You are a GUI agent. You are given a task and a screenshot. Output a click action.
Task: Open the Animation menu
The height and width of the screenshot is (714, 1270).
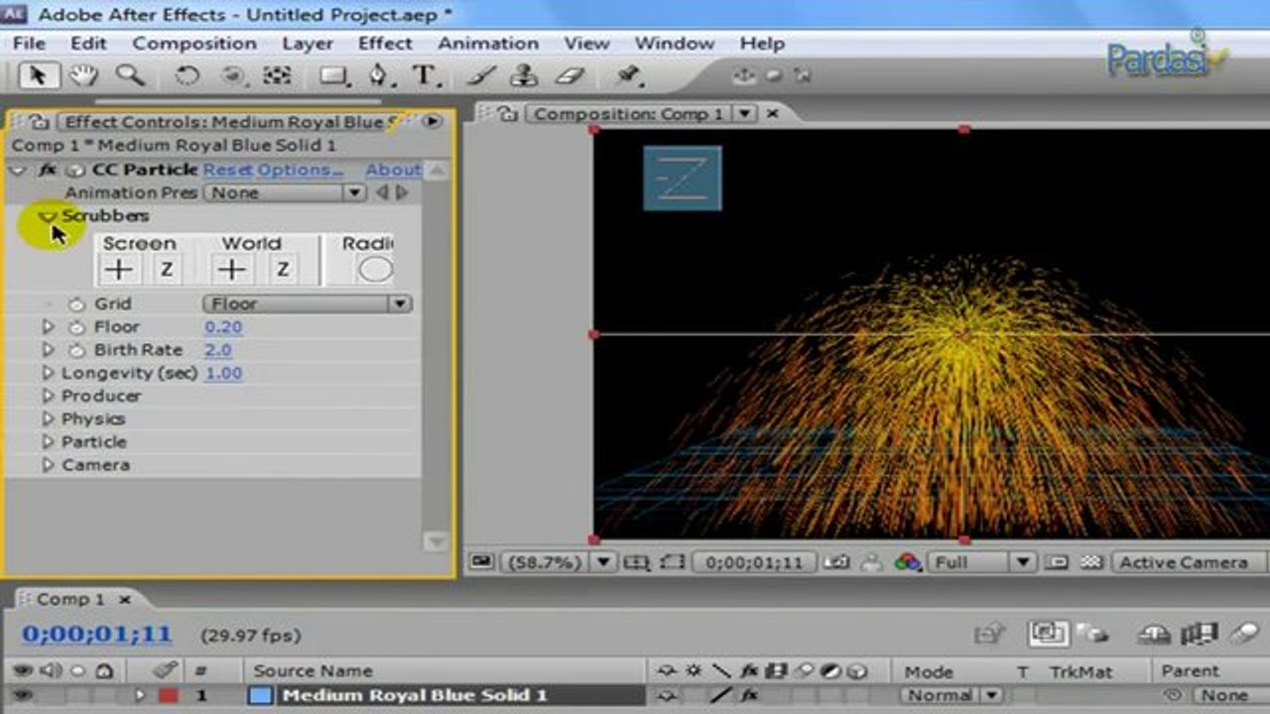click(488, 44)
